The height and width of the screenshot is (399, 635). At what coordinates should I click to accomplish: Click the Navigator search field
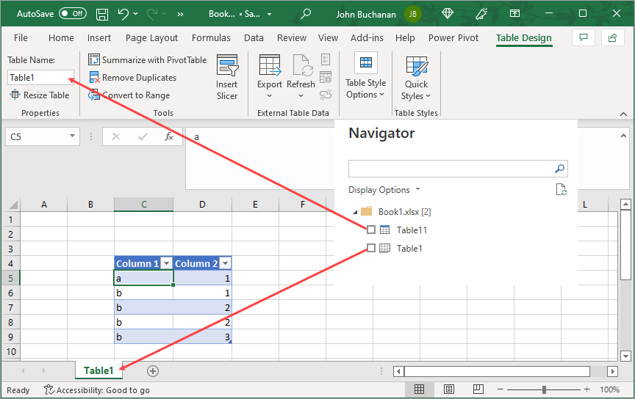[458, 169]
